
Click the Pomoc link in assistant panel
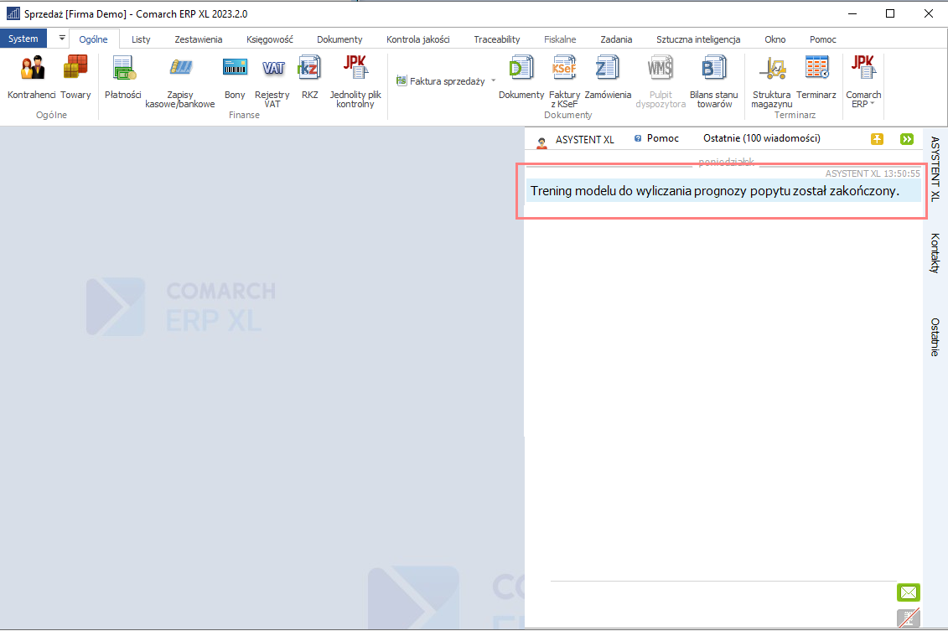(657, 138)
